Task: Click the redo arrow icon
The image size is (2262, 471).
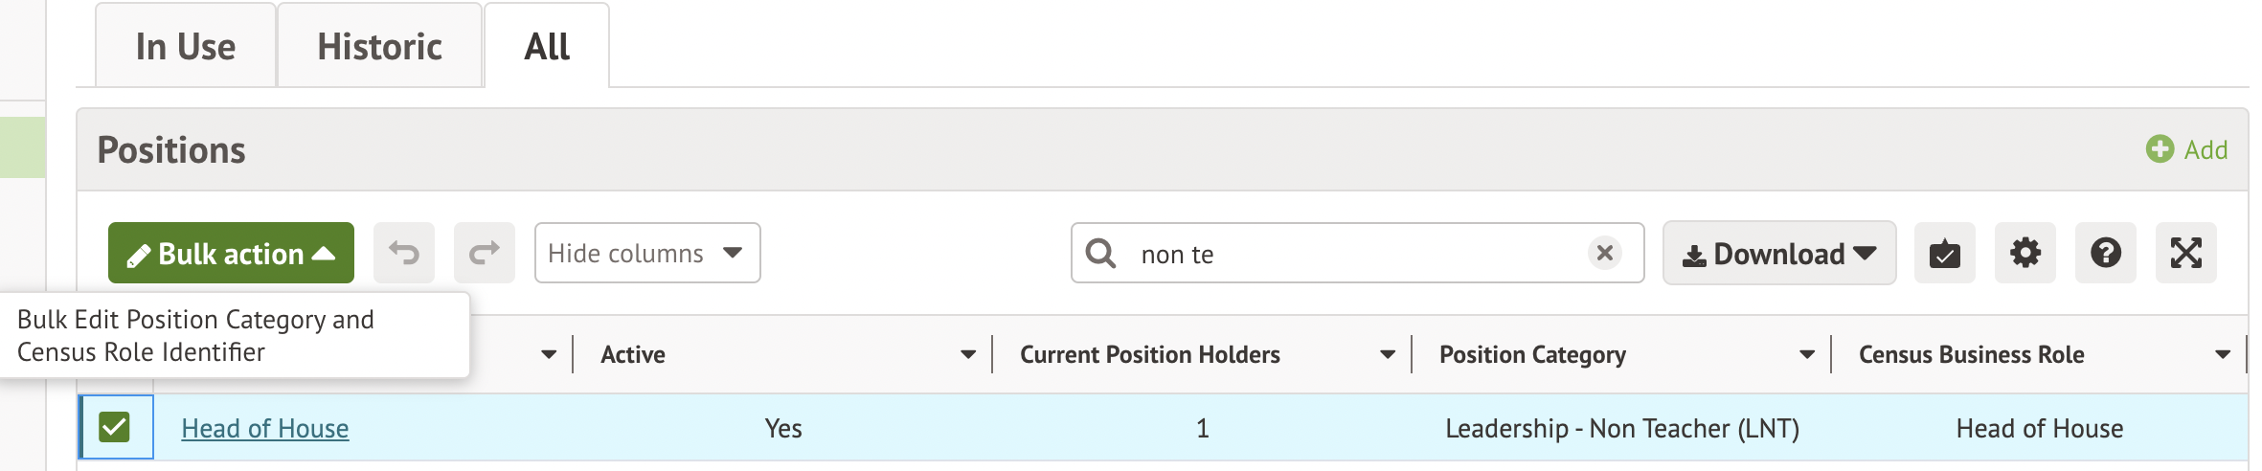Action: click(485, 253)
